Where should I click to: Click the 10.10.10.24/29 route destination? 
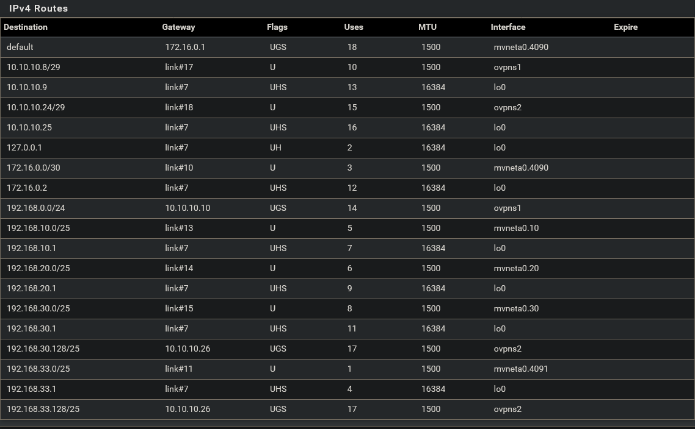(x=35, y=107)
